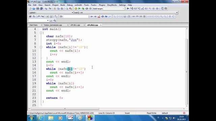Click the debugger Next line icon

point(135,8)
